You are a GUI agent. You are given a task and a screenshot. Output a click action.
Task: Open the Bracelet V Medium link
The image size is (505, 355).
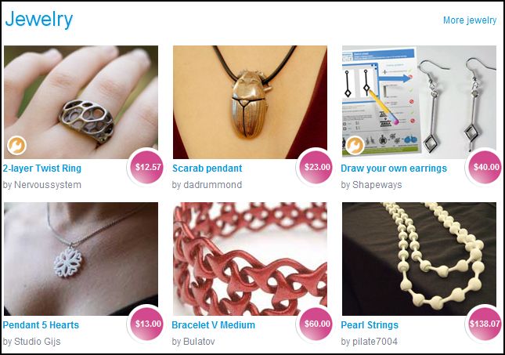click(x=213, y=325)
